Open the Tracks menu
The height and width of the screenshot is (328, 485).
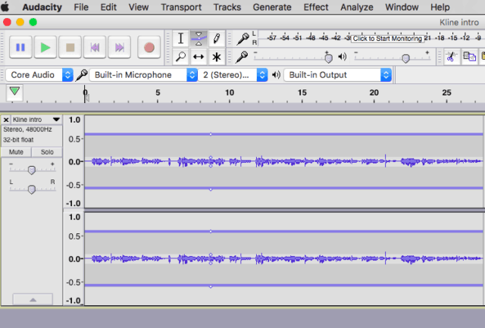coord(227,7)
